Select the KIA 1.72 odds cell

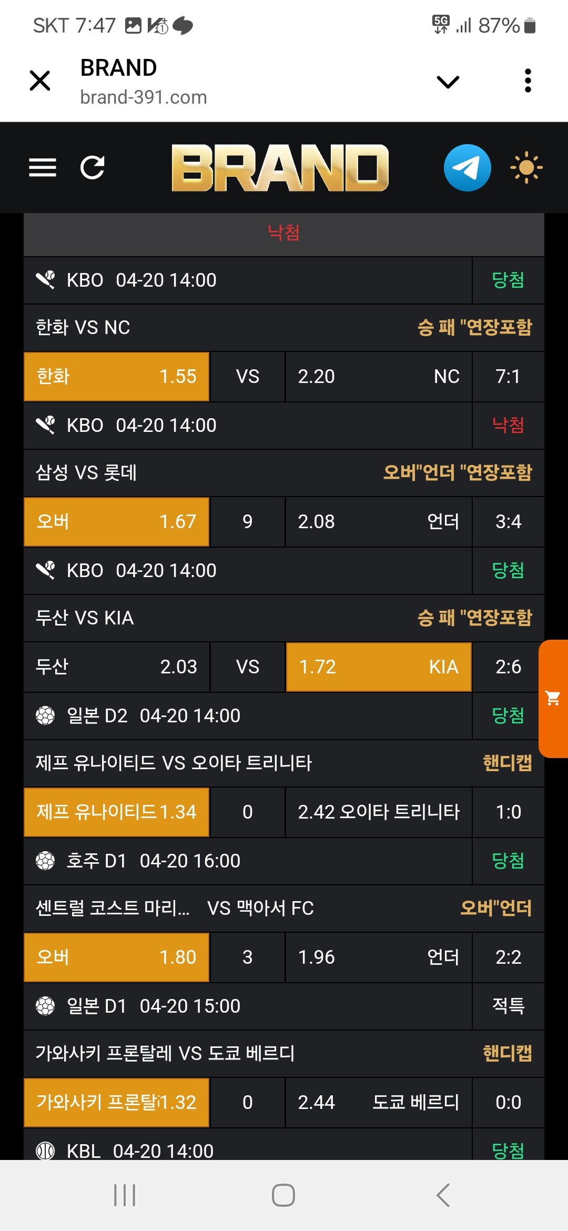[x=379, y=667]
